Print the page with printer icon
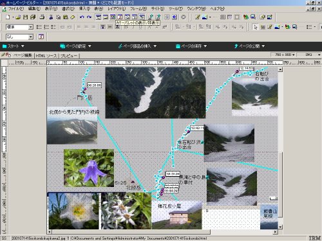322x241 pixels. tap(42, 17)
